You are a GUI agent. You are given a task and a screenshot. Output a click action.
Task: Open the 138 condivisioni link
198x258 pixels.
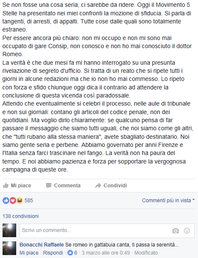(20, 216)
